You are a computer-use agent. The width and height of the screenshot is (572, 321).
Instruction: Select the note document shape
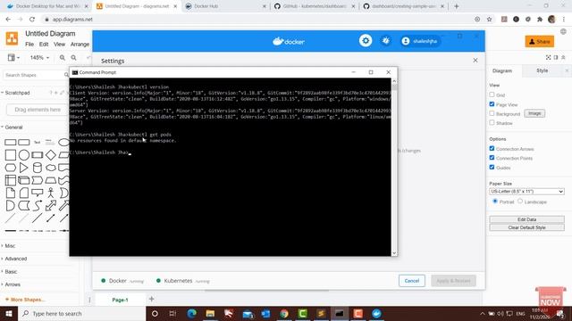[x=10, y=193]
